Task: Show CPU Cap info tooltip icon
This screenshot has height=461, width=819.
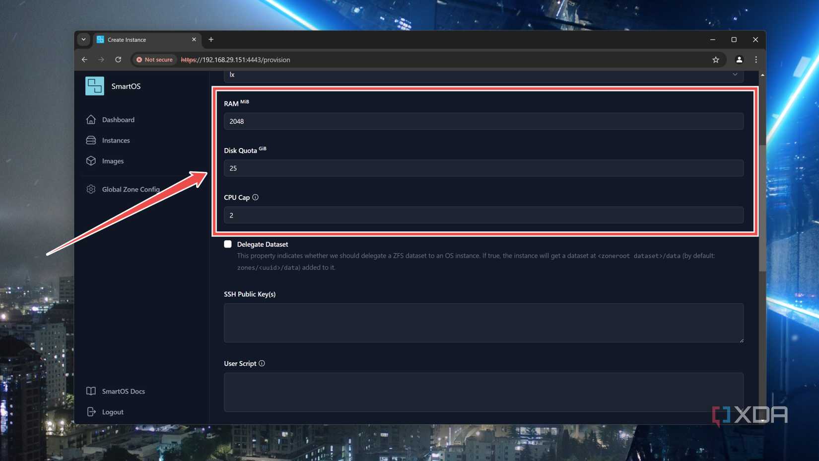Action: pos(255,197)
